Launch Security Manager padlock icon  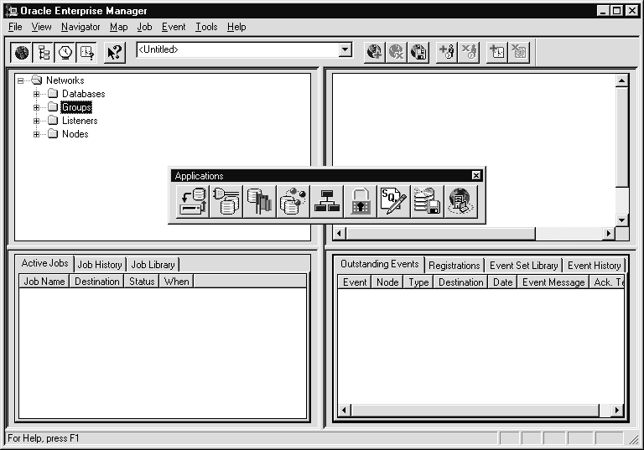click(x=361, y=201)
